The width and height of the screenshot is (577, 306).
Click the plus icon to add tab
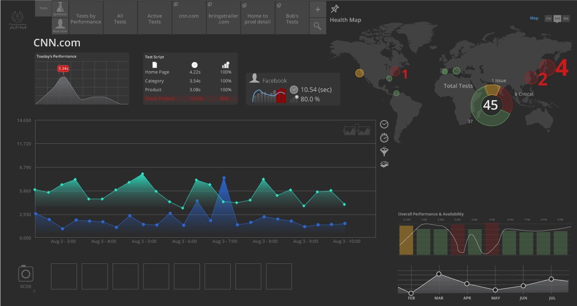tap(318, 9)
